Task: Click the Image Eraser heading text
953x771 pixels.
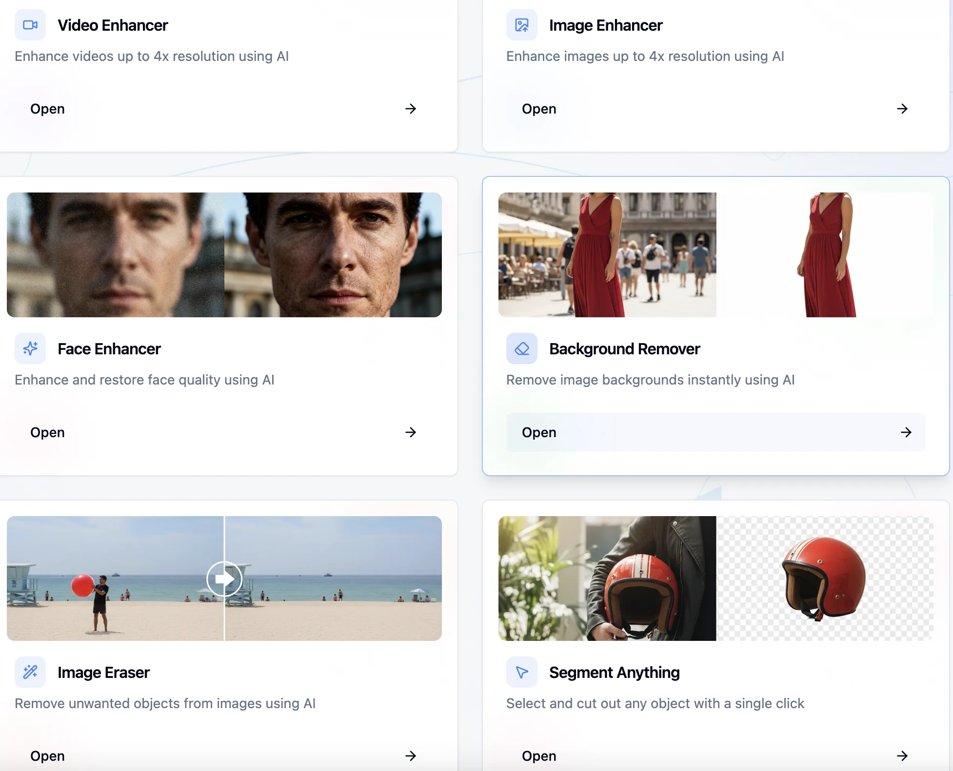Action: point(103,673)
